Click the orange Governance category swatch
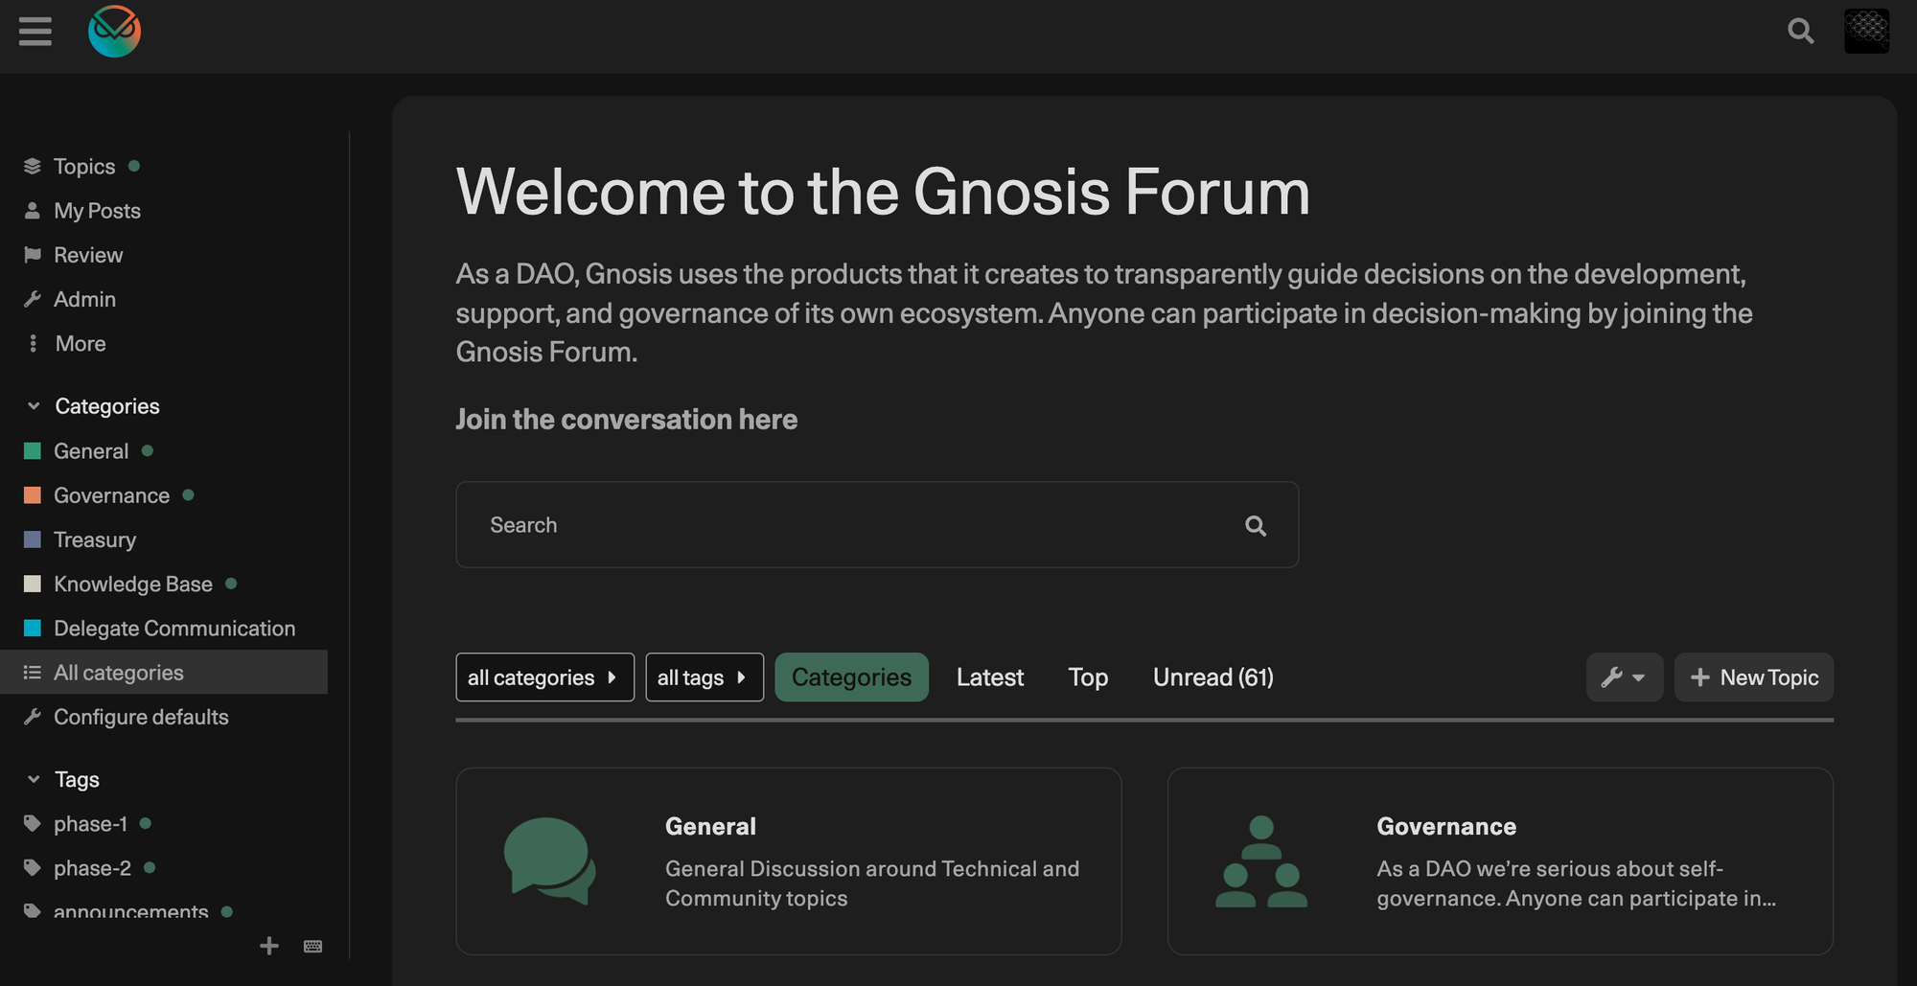 click(x=33, y=495)
